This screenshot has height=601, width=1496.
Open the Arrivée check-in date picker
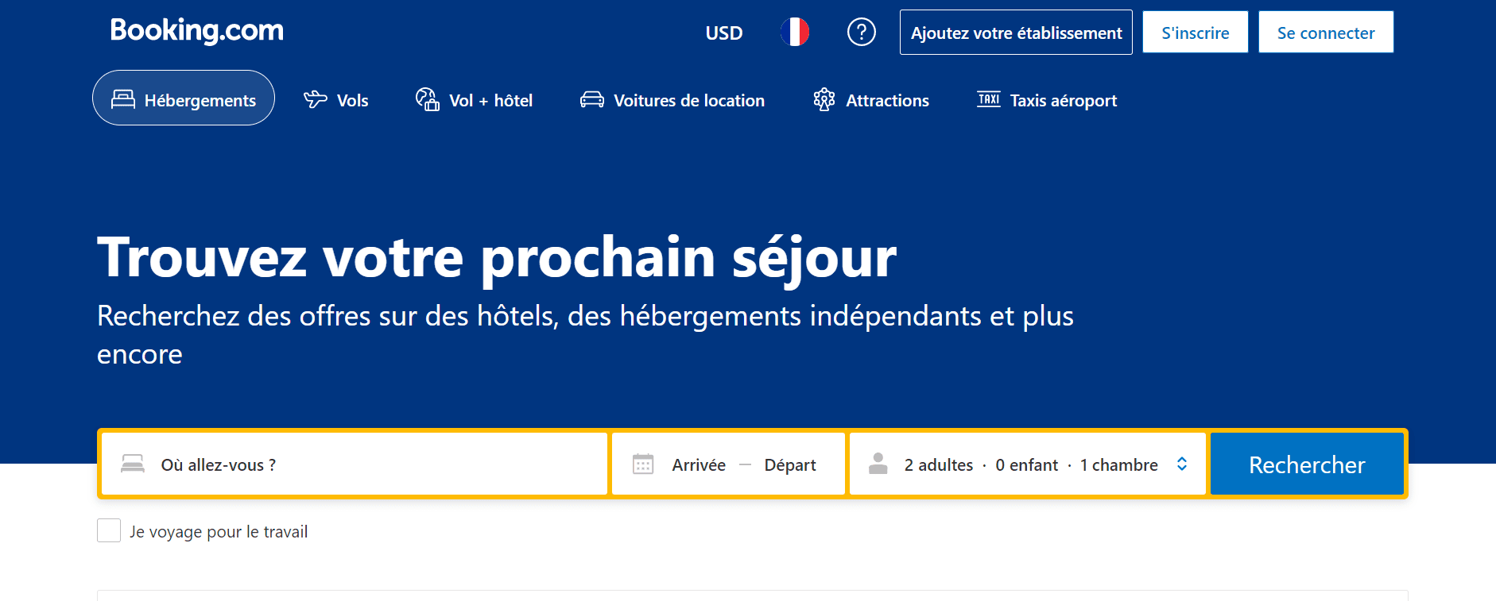coord(699,465)
